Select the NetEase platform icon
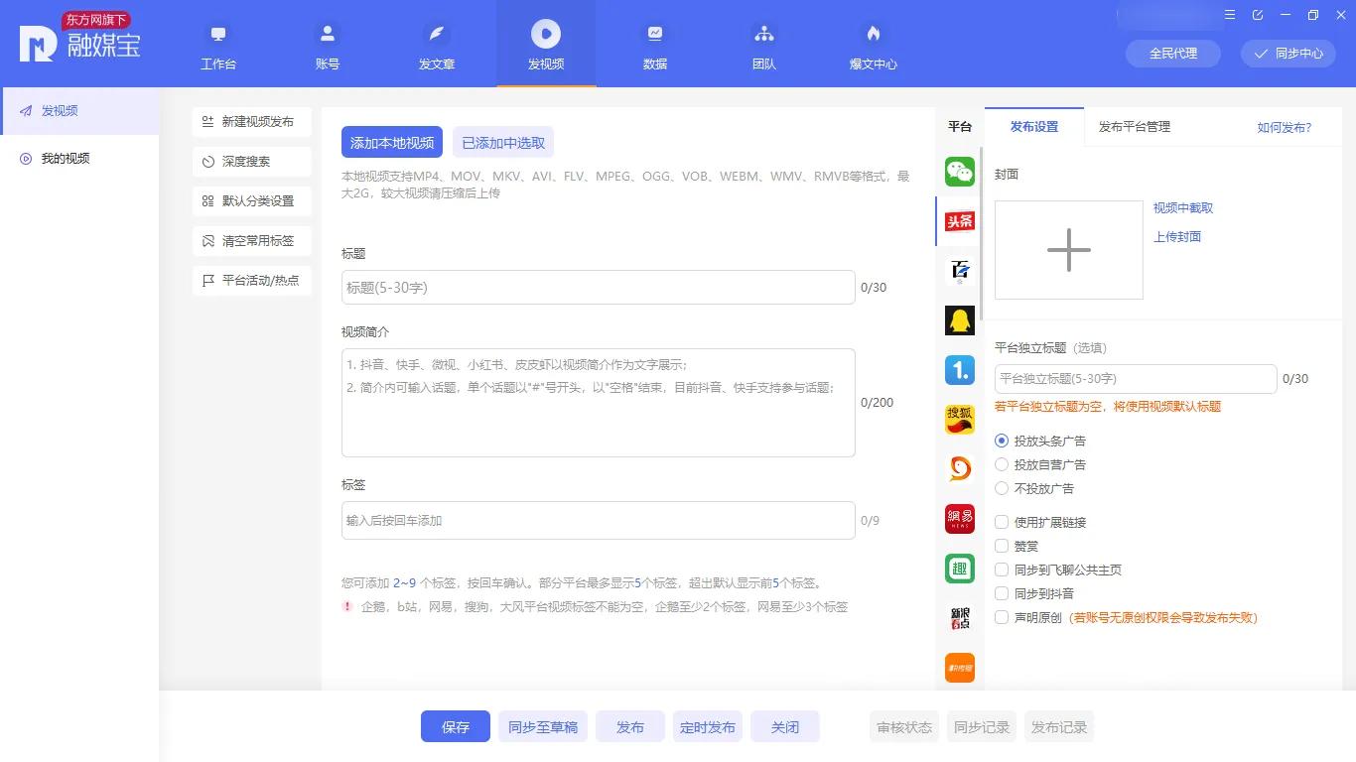This screenshot has height=762, width=1356. 959,518
